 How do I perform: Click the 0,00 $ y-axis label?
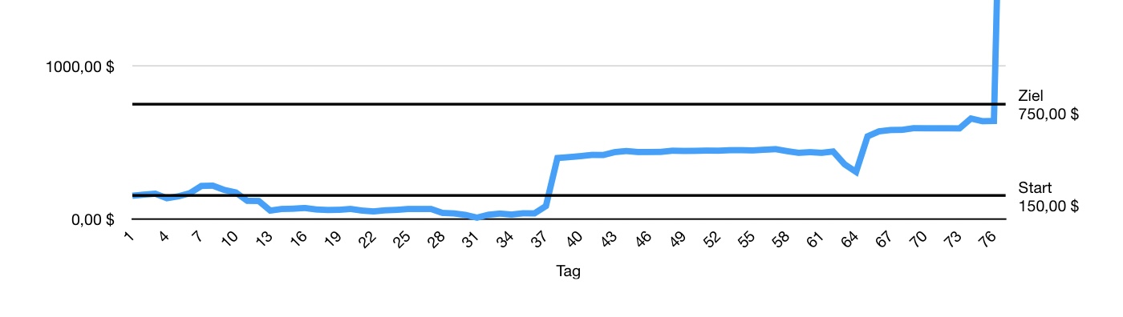pyautogui.click(x=93, y=220)
